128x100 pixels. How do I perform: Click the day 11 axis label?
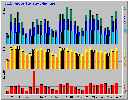(x=45, y=97)
